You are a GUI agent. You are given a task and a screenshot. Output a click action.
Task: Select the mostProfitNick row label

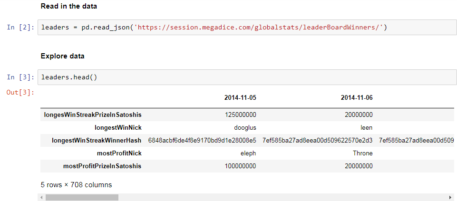tap(119, 153)
